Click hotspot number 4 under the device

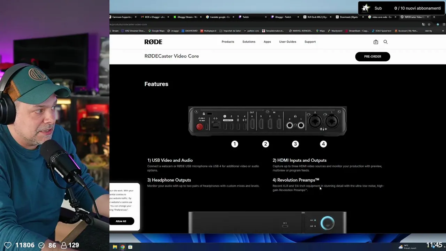[323, 144]
